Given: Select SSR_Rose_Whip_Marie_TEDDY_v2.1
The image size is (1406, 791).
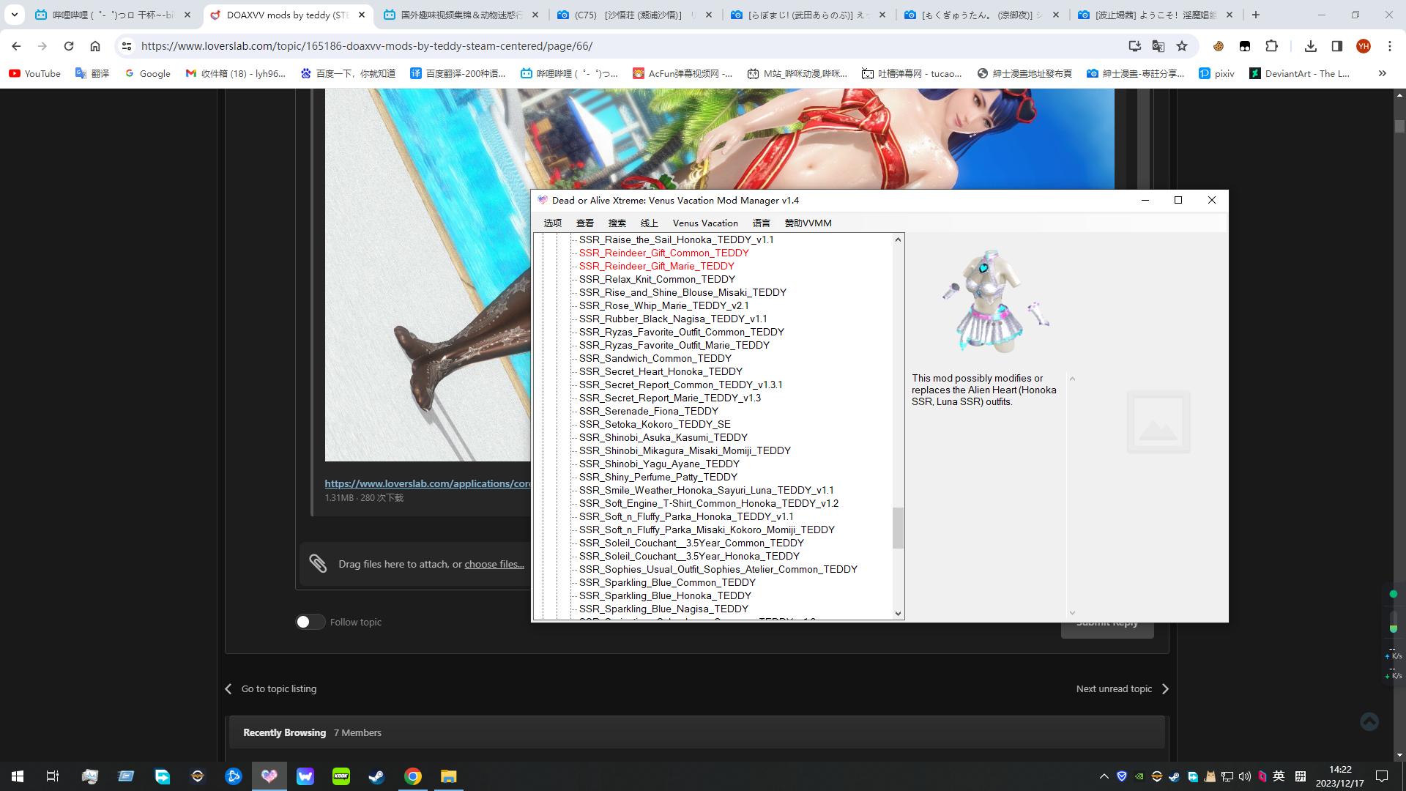Looking at the screenshot, I should pyautogui.click(x=663, y=305).
